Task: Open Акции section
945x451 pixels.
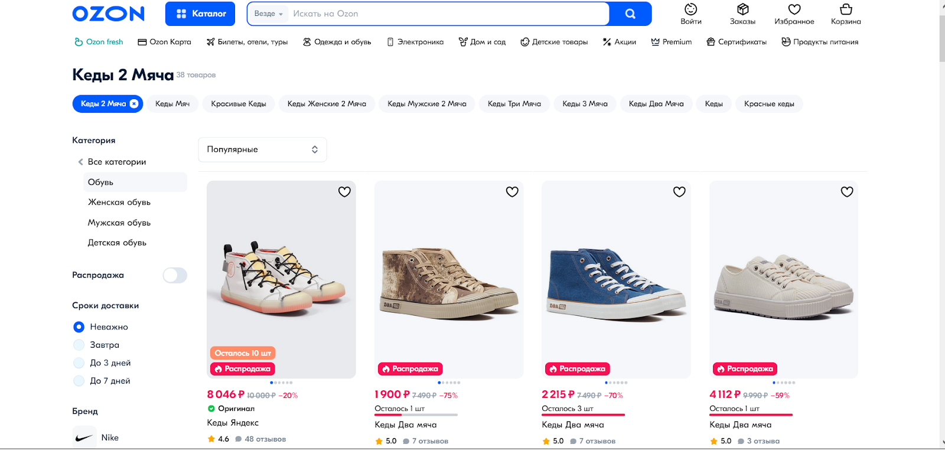Action: point(619,42)
